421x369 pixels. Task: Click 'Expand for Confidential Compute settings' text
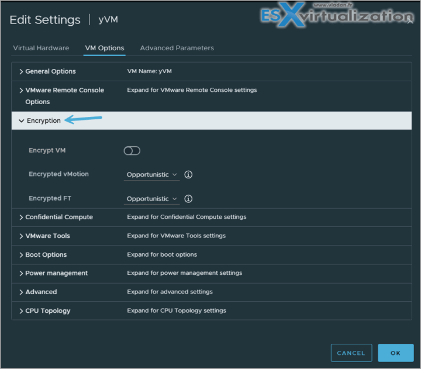click(x=187, y=217)
